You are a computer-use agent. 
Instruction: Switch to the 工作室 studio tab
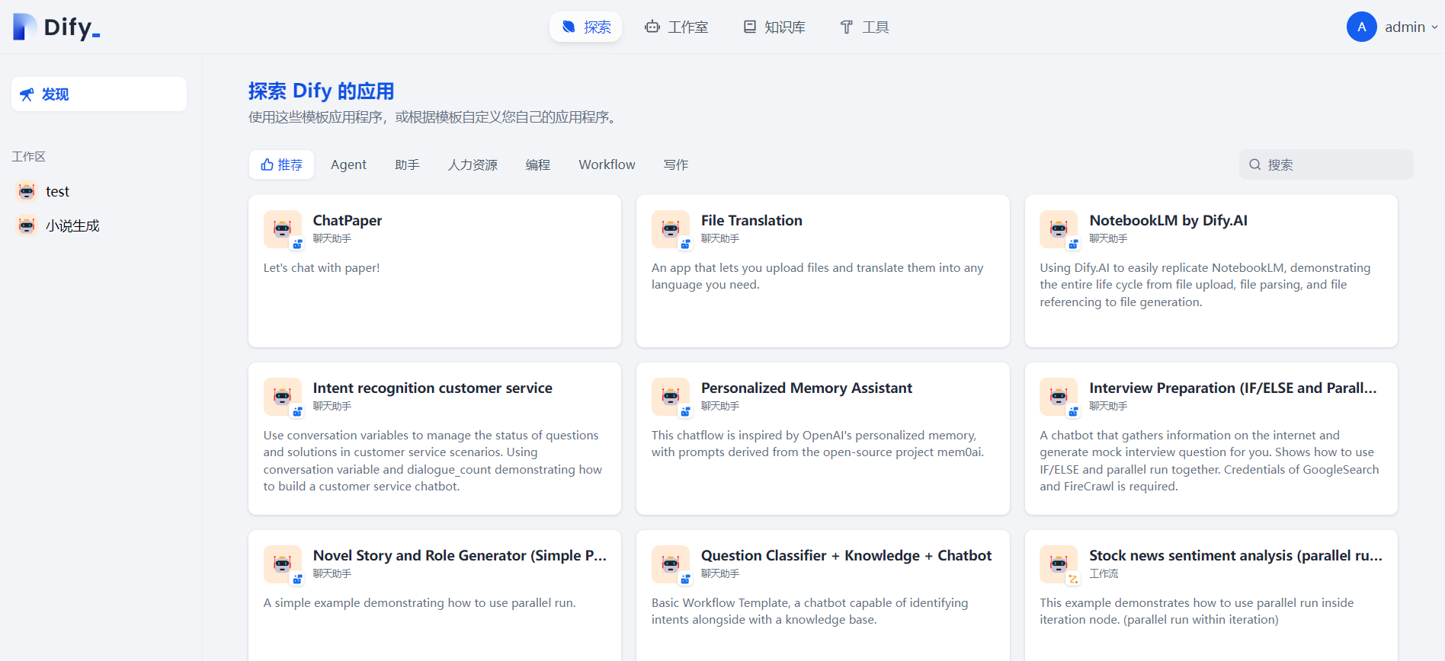tap(677, 27)
